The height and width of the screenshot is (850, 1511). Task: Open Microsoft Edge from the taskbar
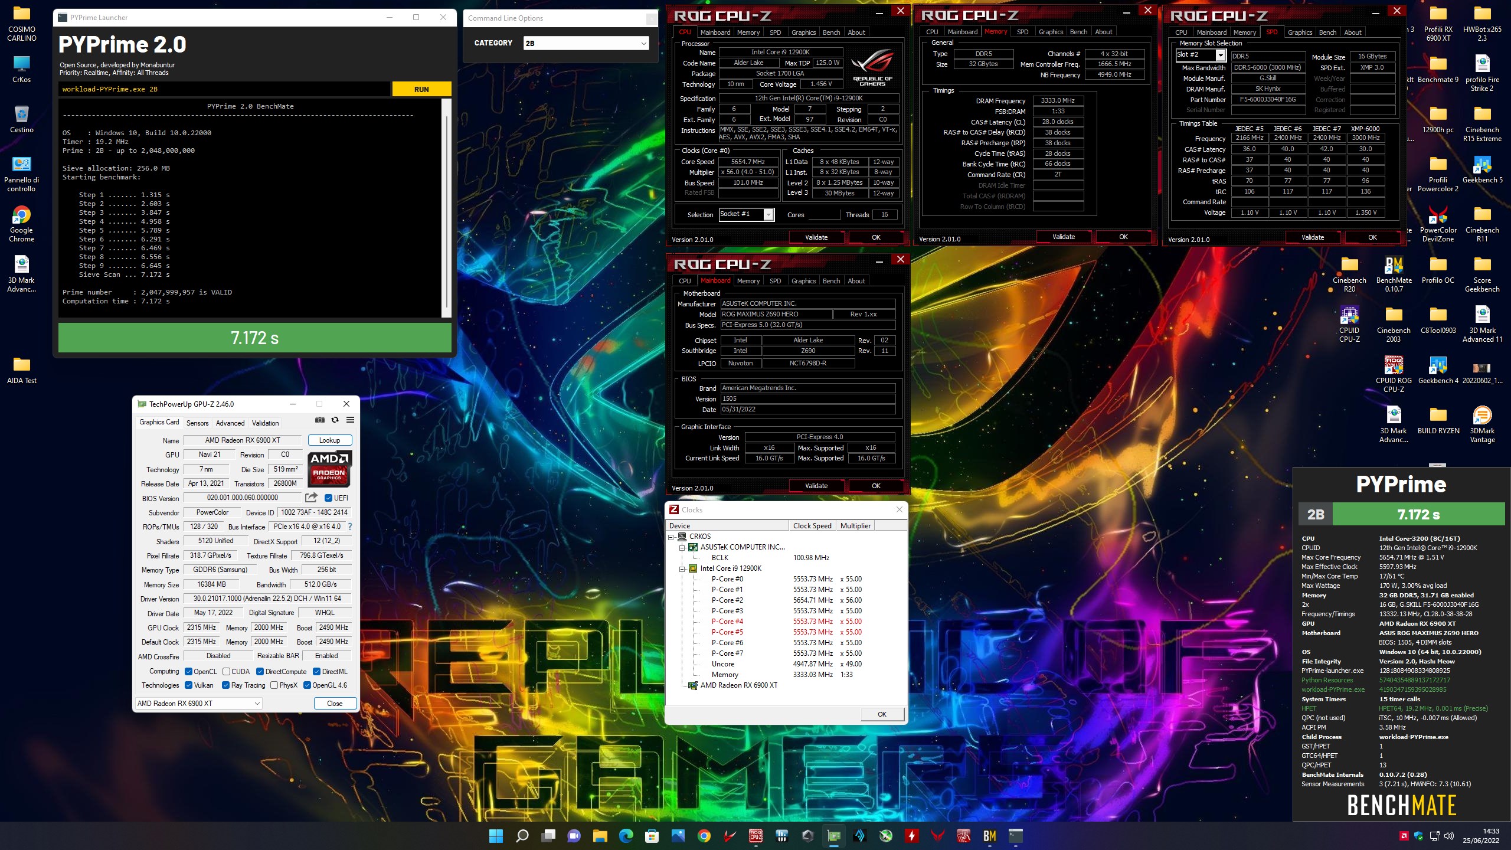pos(626,836)
